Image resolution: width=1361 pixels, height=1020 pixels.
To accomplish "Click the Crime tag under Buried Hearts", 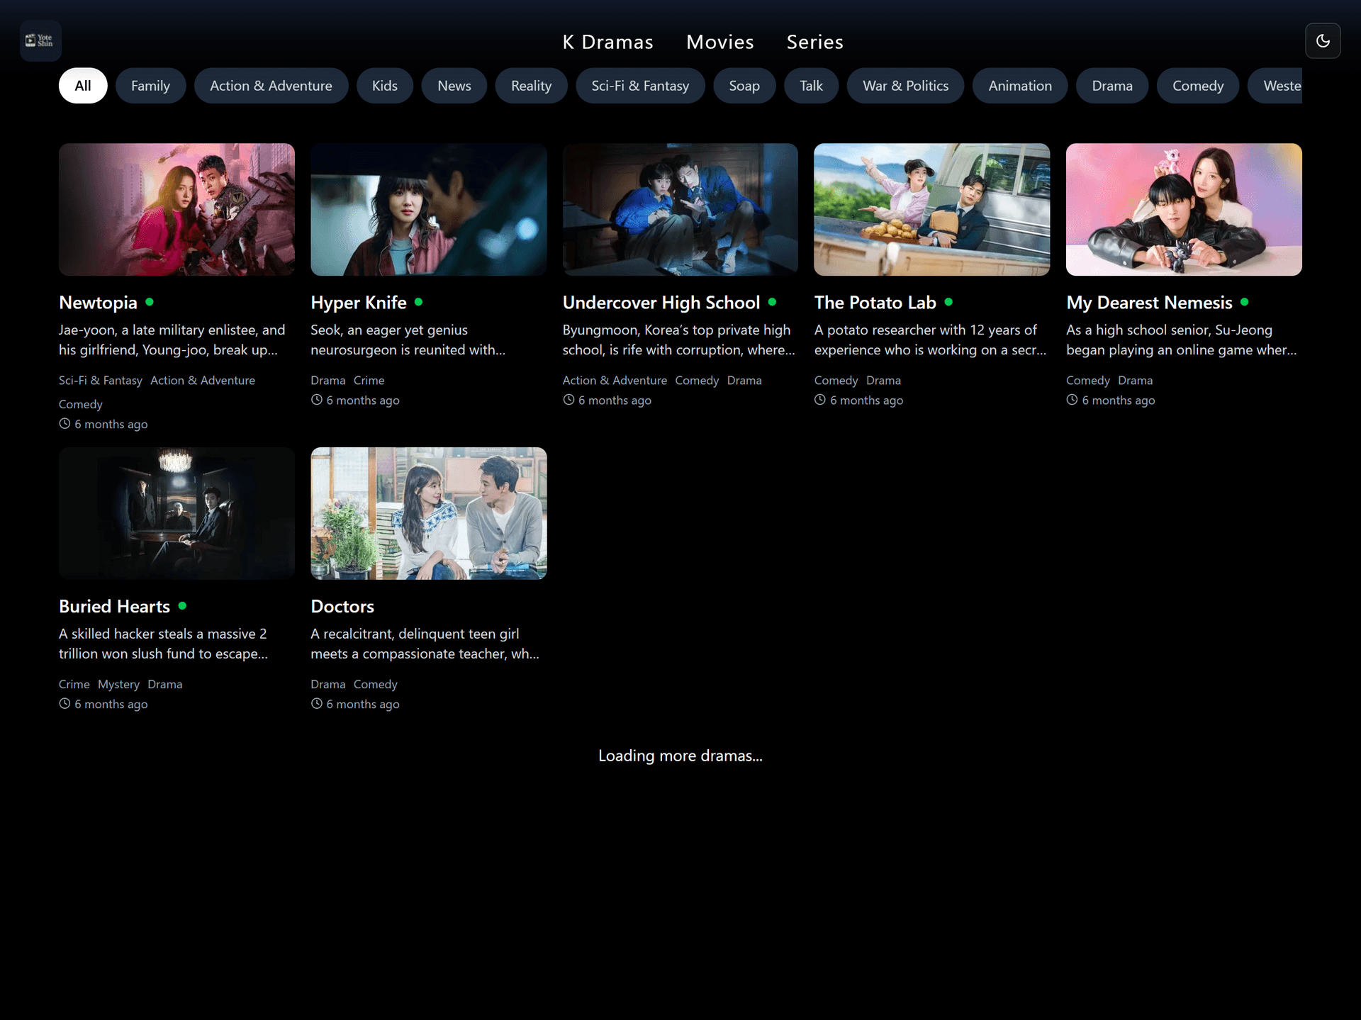I will 74,684.
